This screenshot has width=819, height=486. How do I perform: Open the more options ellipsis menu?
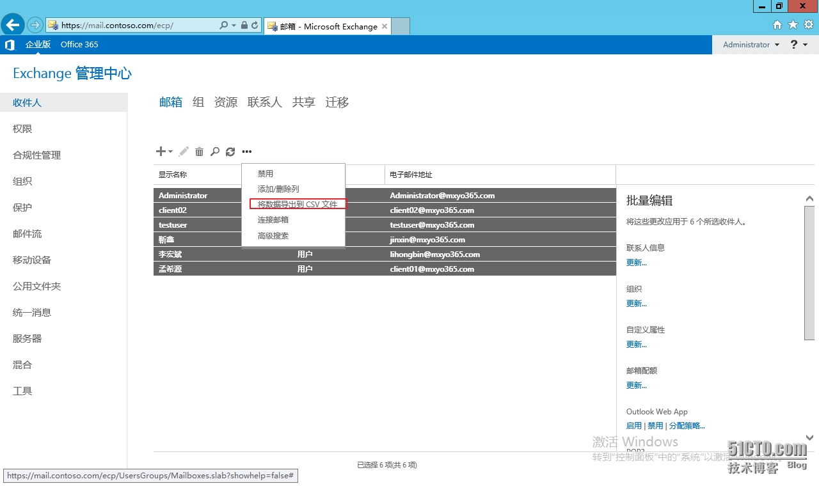(247, 152)
